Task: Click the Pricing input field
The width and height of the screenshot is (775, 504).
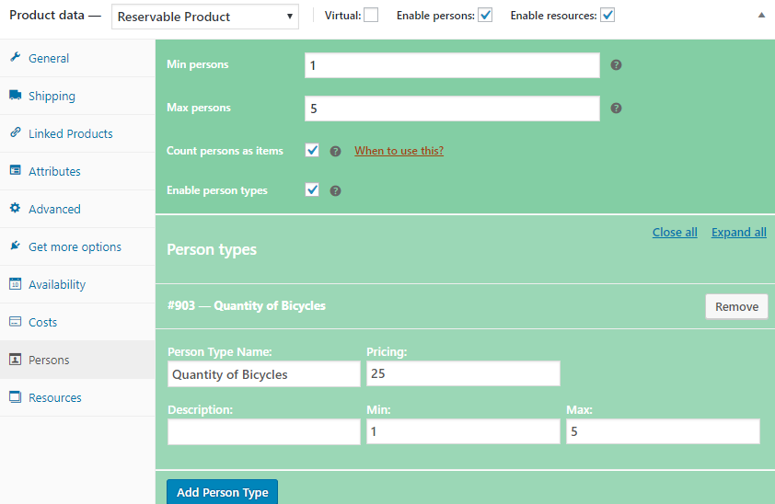Action: (x=463, y=373)
